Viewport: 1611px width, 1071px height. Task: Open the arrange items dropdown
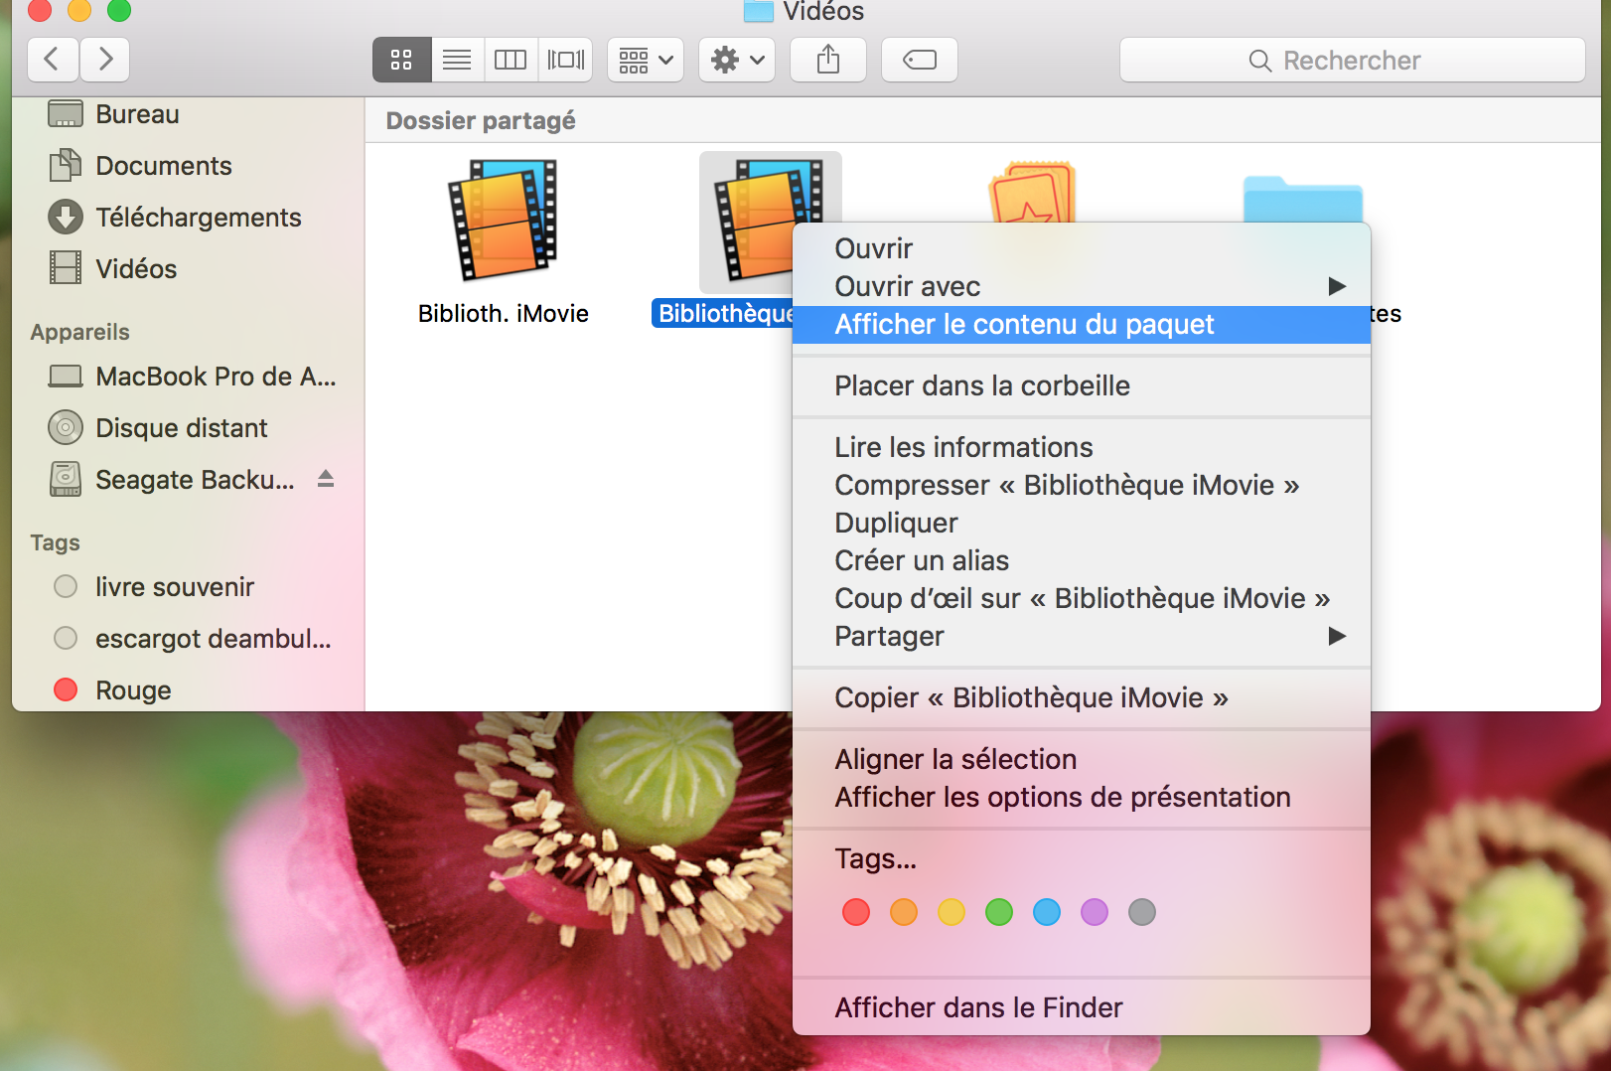coord(646,60)
